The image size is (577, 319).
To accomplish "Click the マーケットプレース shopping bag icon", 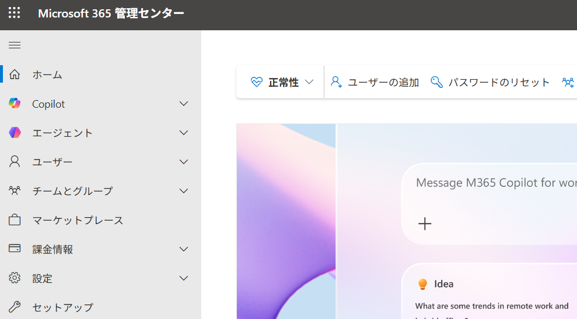I will coord(15,220).
